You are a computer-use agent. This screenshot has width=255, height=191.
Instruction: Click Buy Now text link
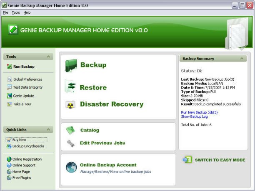pyautogui.click(x=19, y=140)
